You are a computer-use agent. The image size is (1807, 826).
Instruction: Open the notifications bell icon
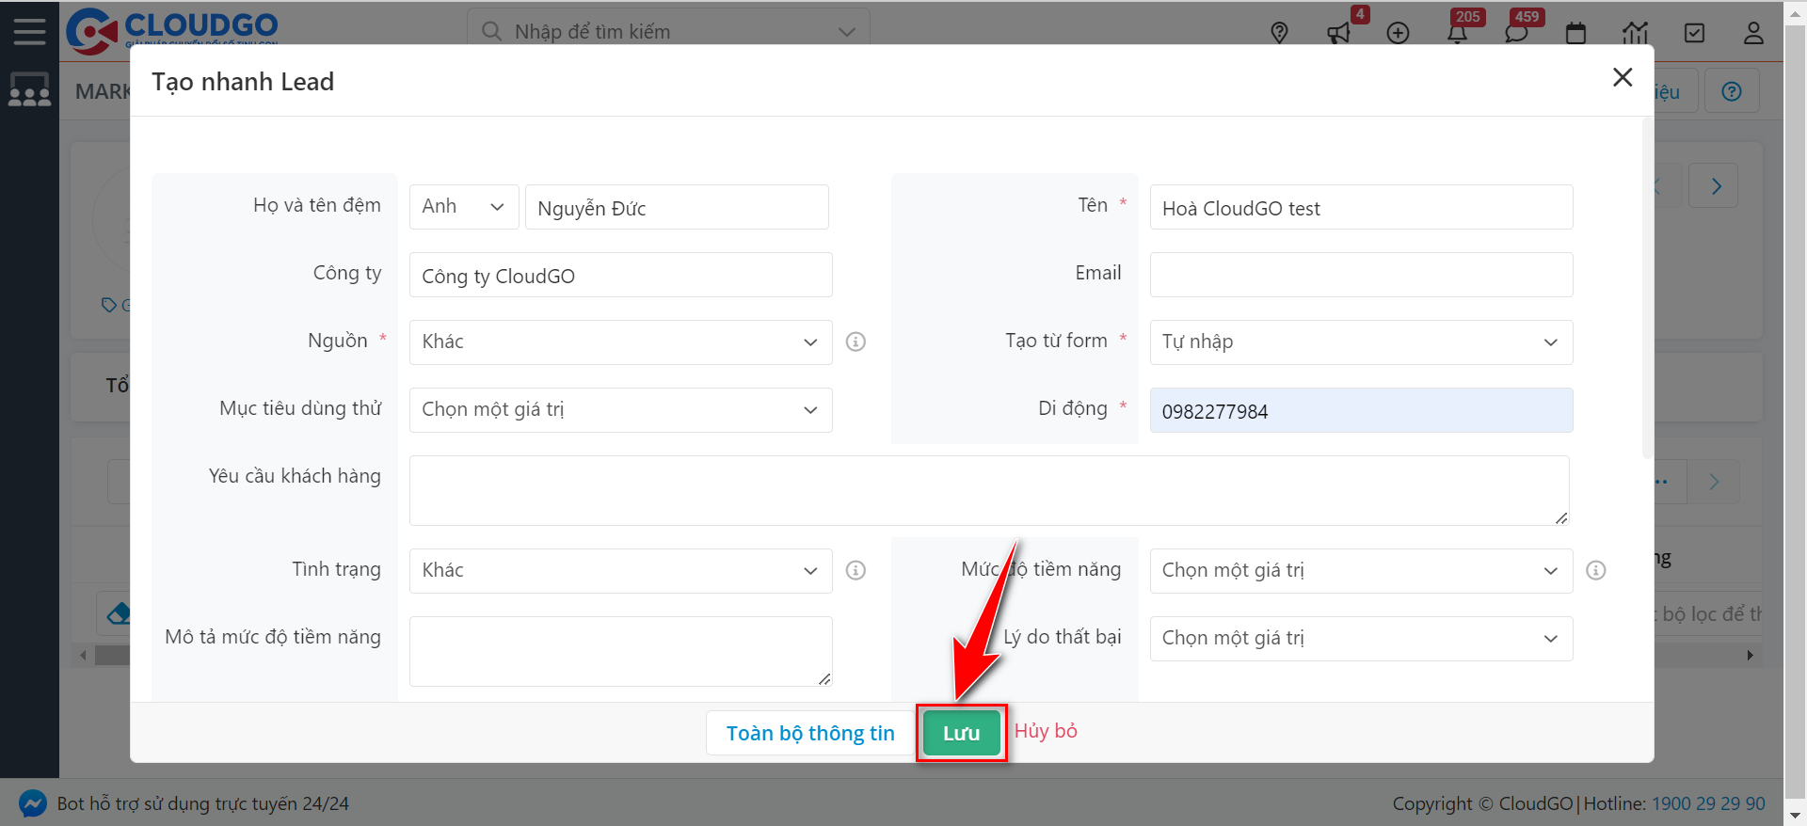1457,33
